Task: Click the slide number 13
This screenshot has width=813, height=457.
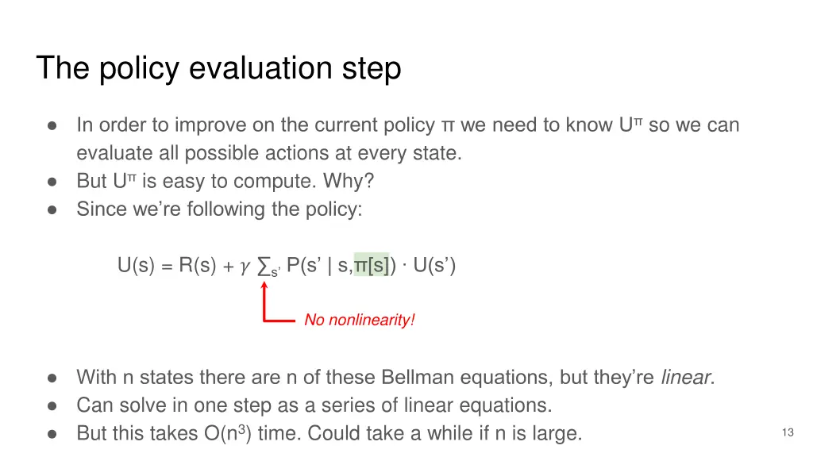Action: coord(787,432)
